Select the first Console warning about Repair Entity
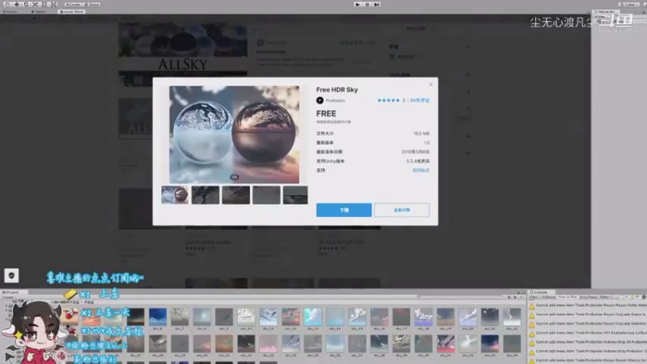The image size is (647, 364). (x=588, y=306)
